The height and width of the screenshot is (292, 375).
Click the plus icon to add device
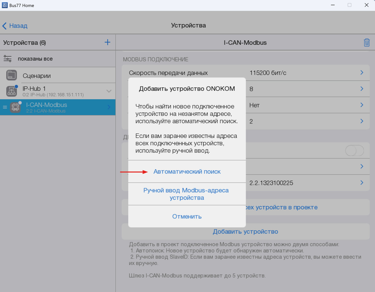pyautogui.click(x=107, y=42)
